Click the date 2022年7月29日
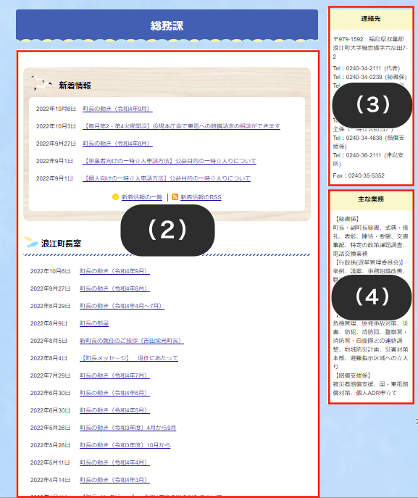The width and height of the screenshot is (418, 498). (x=50, y=375)
